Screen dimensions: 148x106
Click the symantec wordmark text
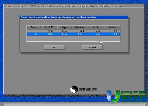(89, 89)
